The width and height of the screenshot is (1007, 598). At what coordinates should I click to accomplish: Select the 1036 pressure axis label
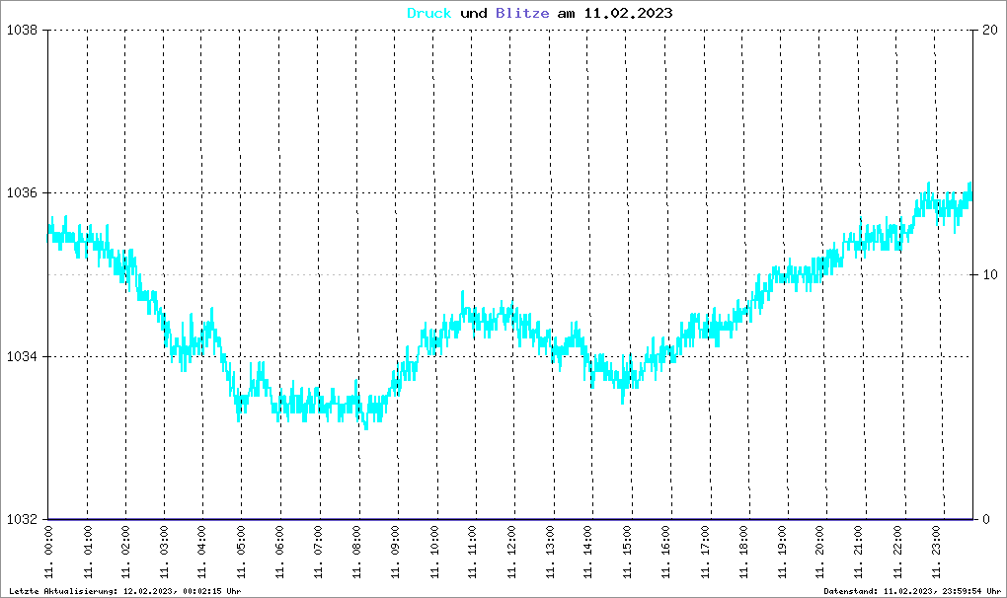[x=22, y=192]
